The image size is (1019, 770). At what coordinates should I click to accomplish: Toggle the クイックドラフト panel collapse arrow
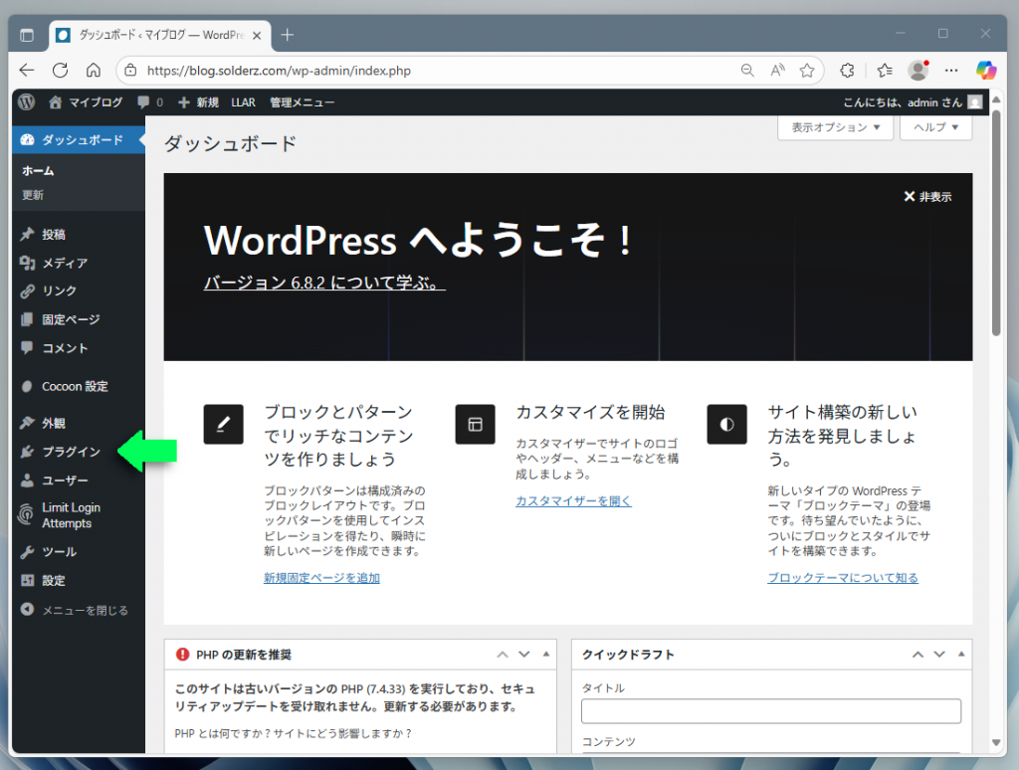point(961,655)
